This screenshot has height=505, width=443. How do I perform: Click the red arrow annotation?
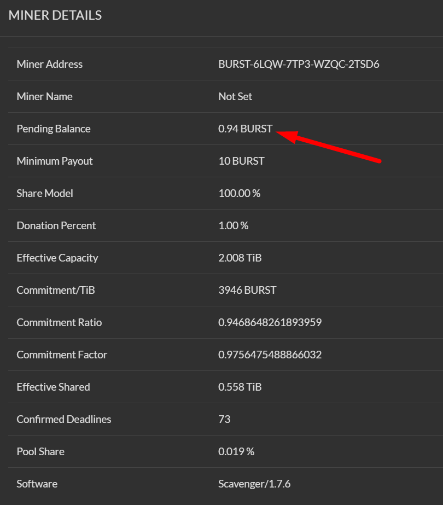click(329, 147)
